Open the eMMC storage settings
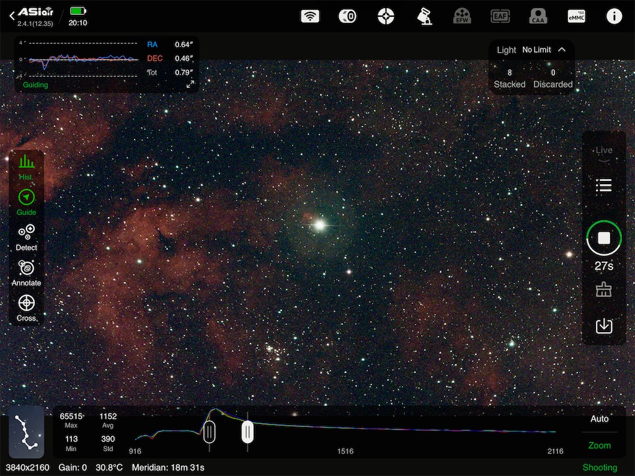This screenshot has height=476, width=635. (x=576, y=16)
